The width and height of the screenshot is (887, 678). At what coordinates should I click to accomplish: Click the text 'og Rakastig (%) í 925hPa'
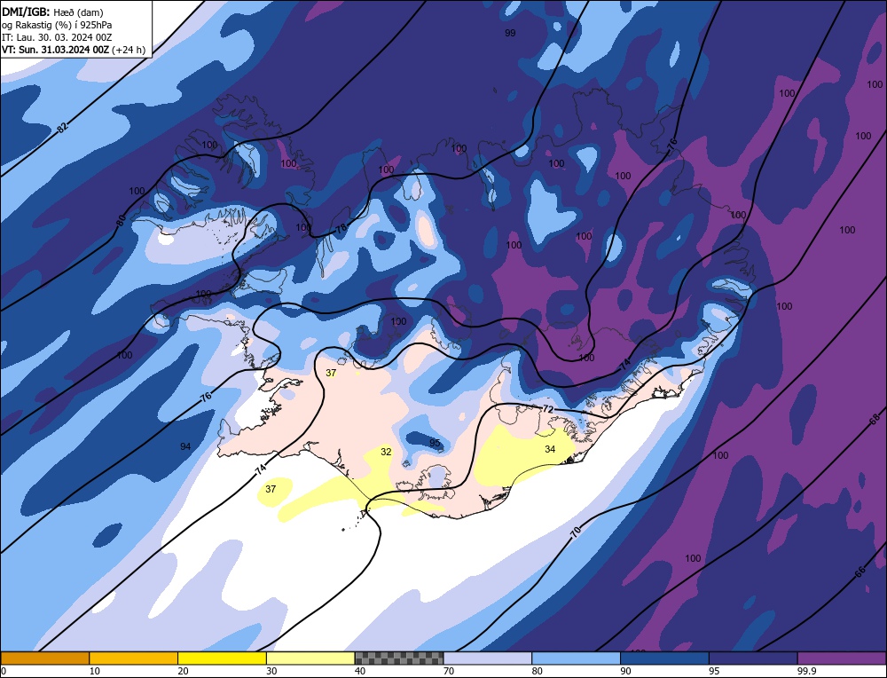[x=57, y=25]
